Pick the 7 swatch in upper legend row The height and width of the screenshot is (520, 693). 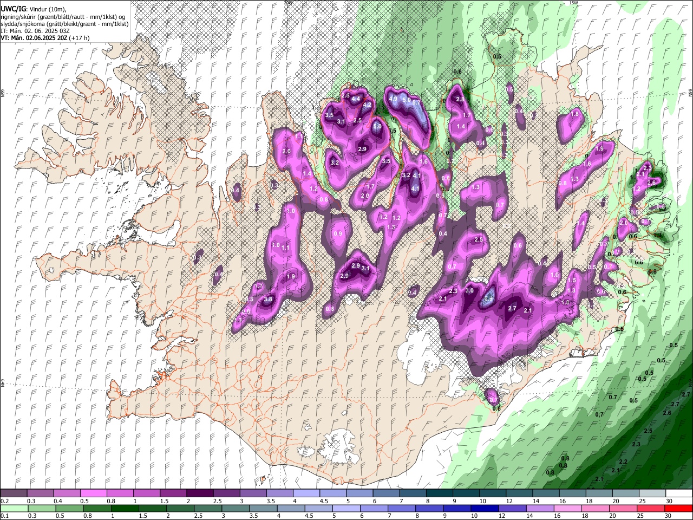tap(412, 493)
